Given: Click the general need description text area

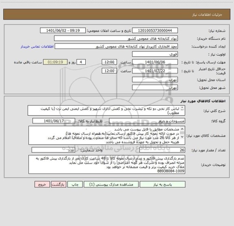Looking at the screenshot, I should [x=106, y=110].
